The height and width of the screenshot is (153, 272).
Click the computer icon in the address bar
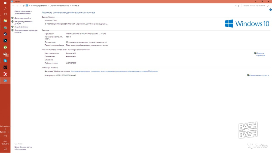tap(27, 5)
